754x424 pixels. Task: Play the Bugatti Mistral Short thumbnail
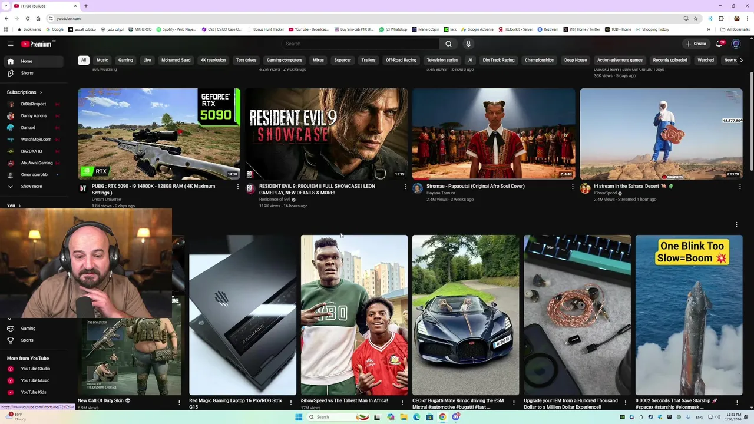point(465,315)
